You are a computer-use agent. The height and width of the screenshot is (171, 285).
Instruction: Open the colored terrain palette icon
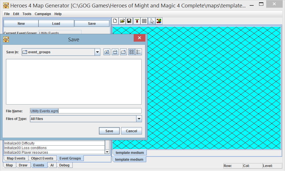tap(159, 21)
